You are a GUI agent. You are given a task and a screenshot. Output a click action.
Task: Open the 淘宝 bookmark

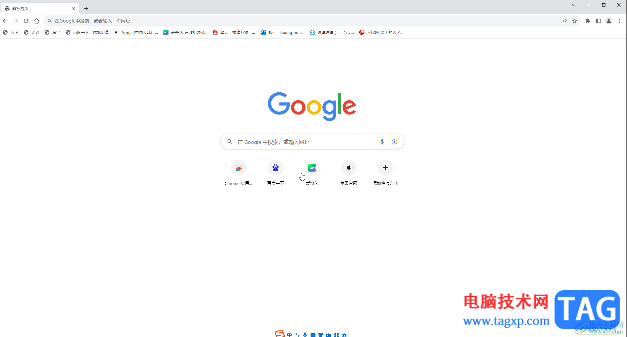52,32
